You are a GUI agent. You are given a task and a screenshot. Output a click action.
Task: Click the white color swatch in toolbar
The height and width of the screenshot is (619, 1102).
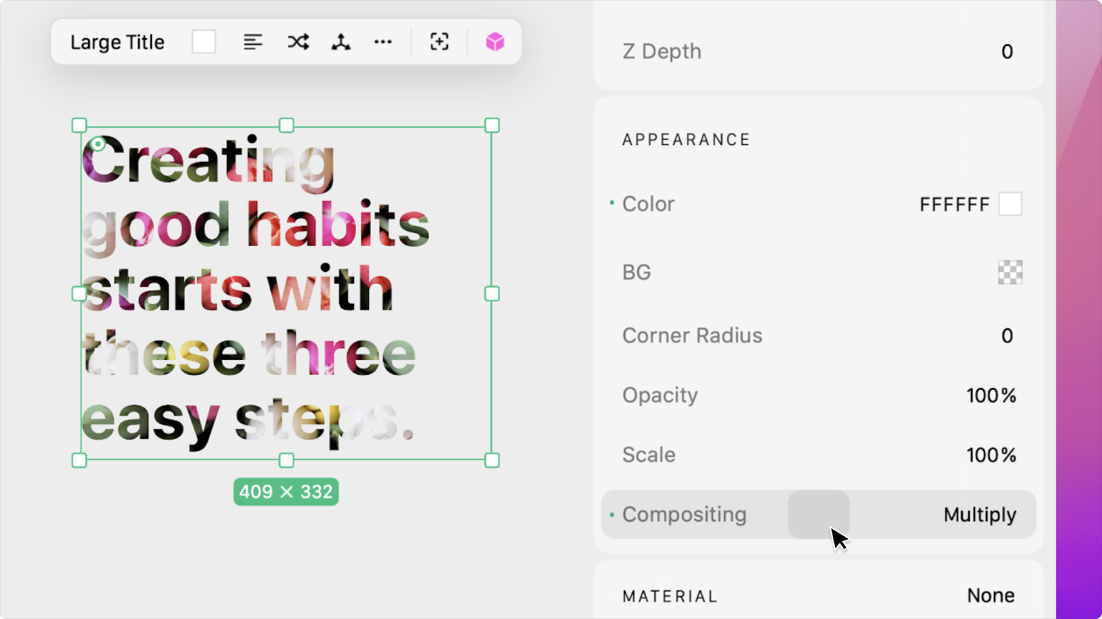(204, 42)
